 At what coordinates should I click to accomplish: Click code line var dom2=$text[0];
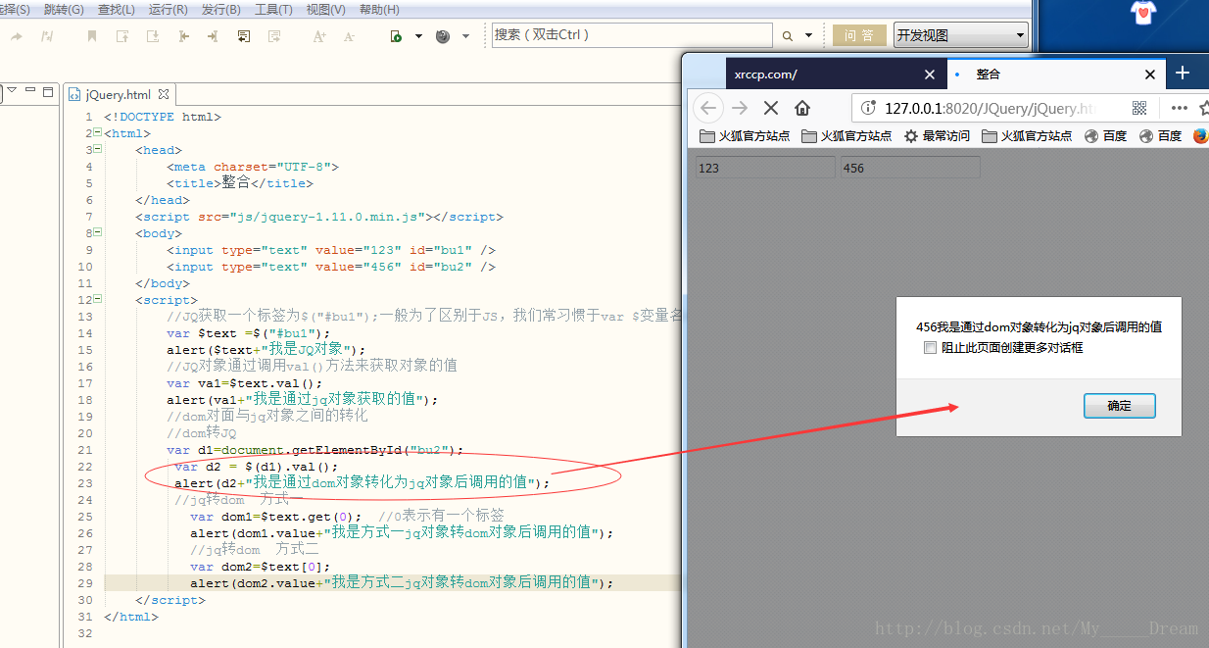point(260,567)
